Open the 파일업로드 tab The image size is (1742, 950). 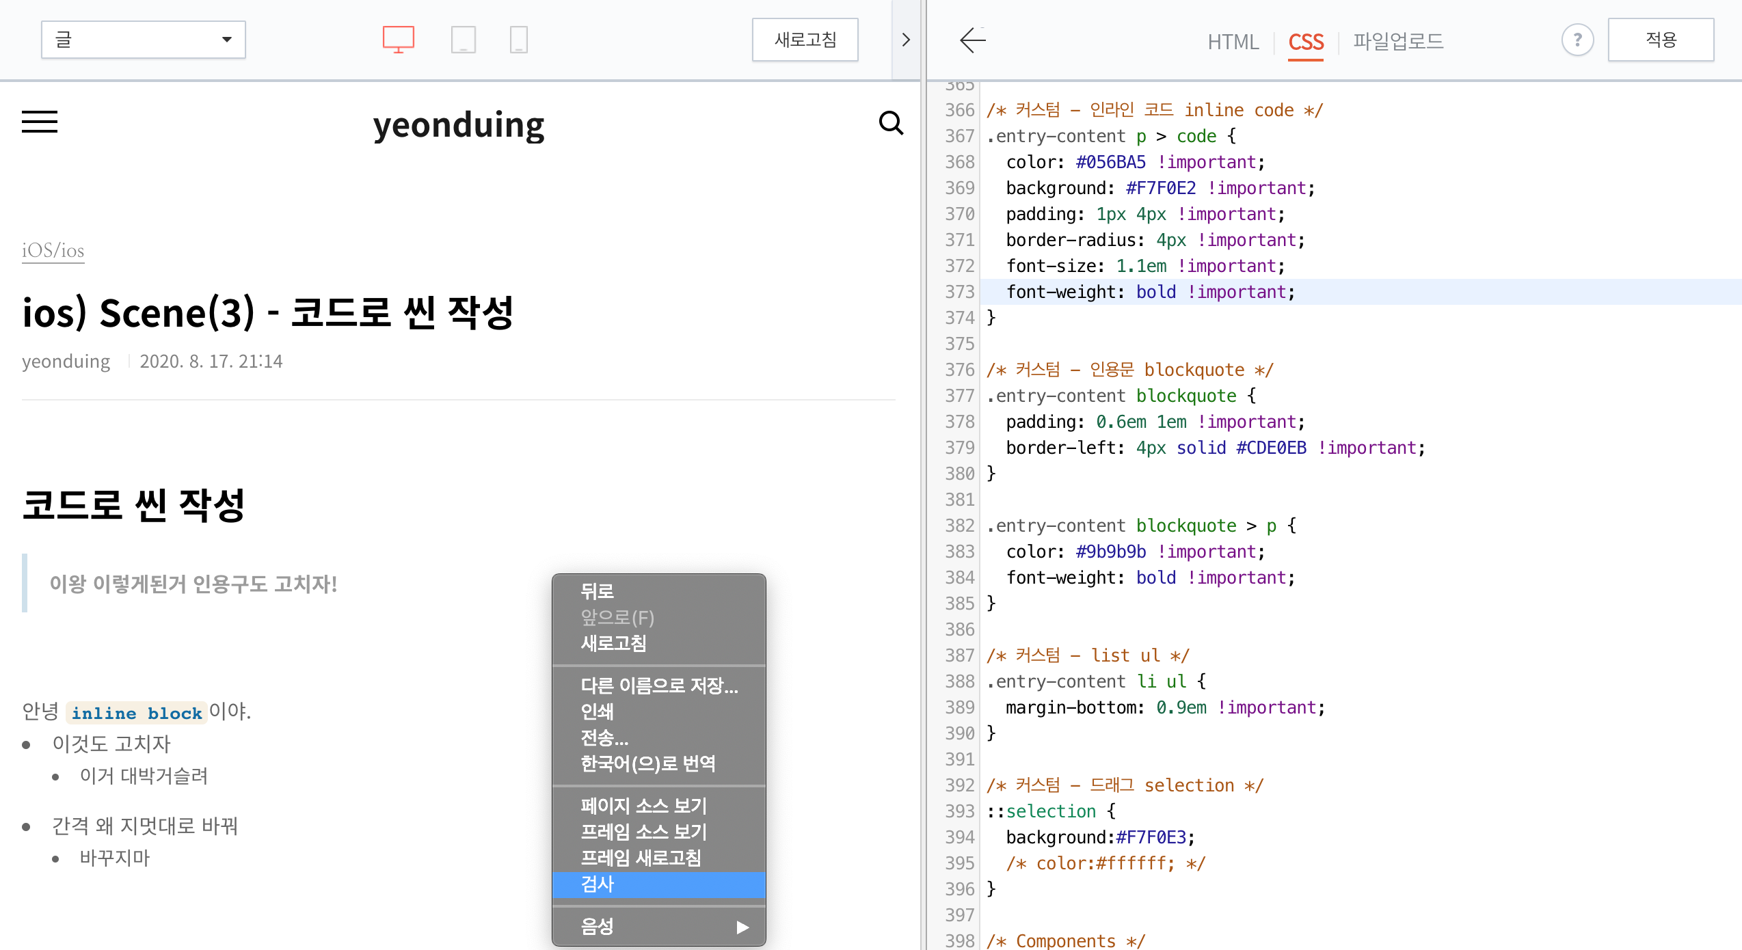tap(1398, 42)
